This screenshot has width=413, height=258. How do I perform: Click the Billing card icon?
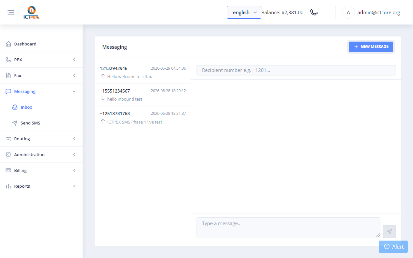point(8,170)
